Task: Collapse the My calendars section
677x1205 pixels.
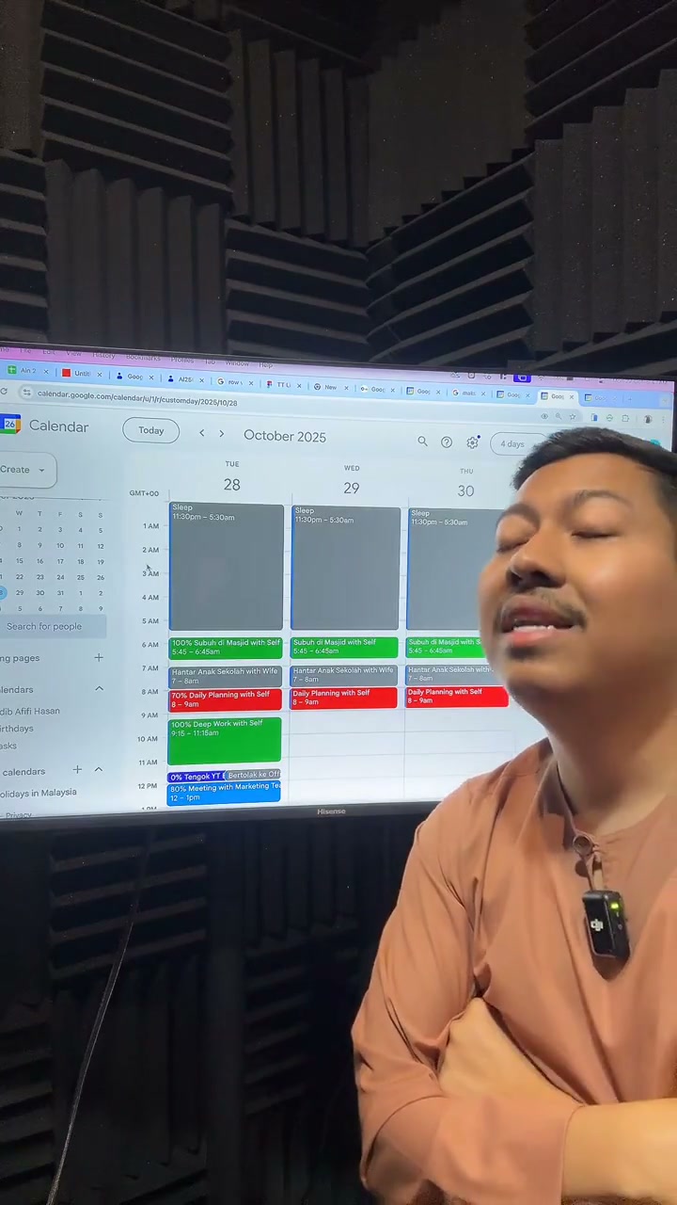Action: click(99, 689)
